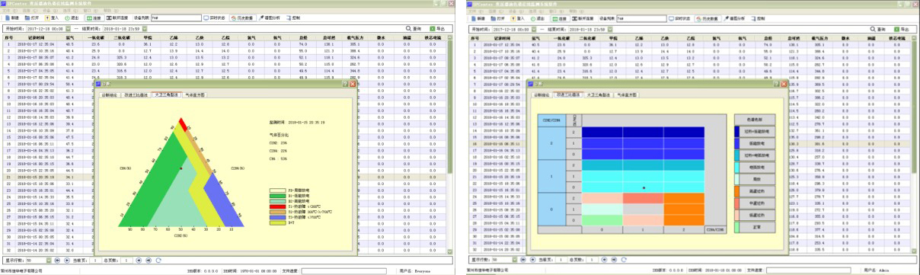Click the 记录时间 column header in left window

pos(36,37)
